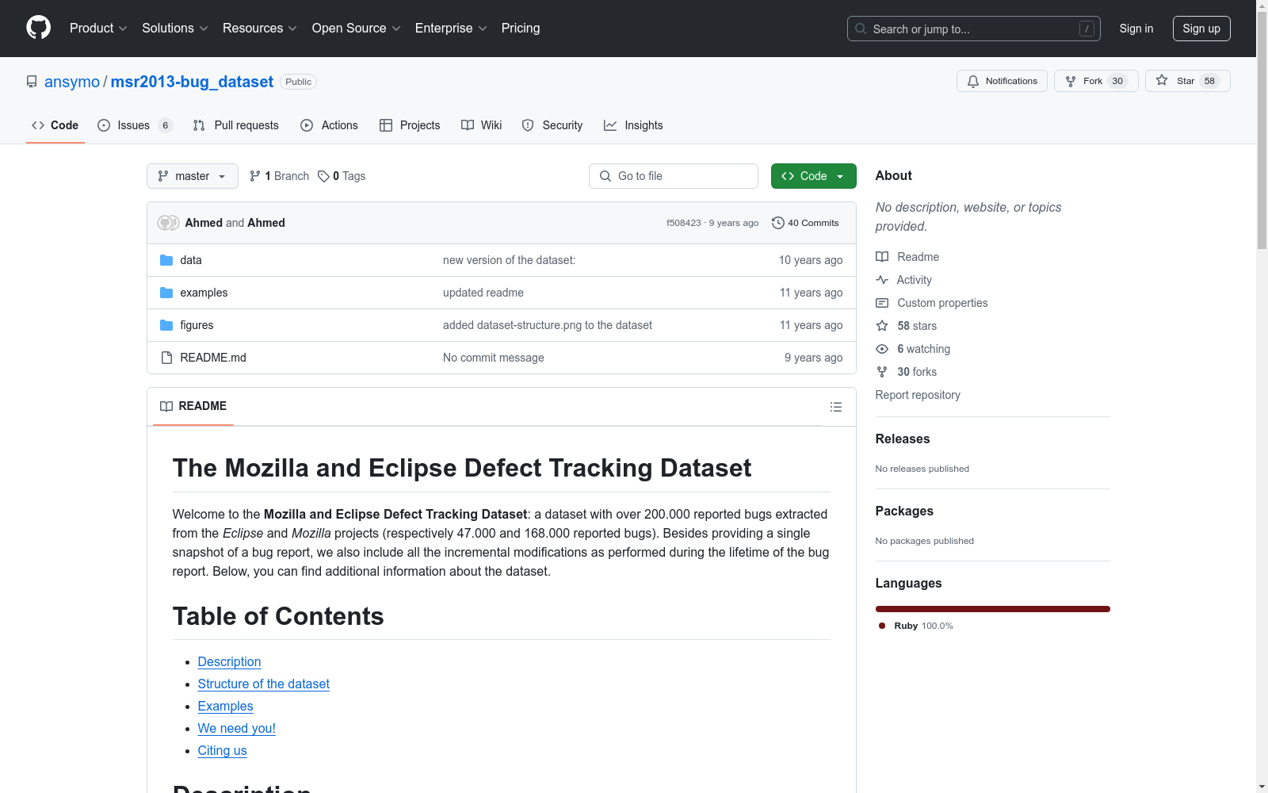
Task: Click the star icon in Star button
Action: point(1162,80)
